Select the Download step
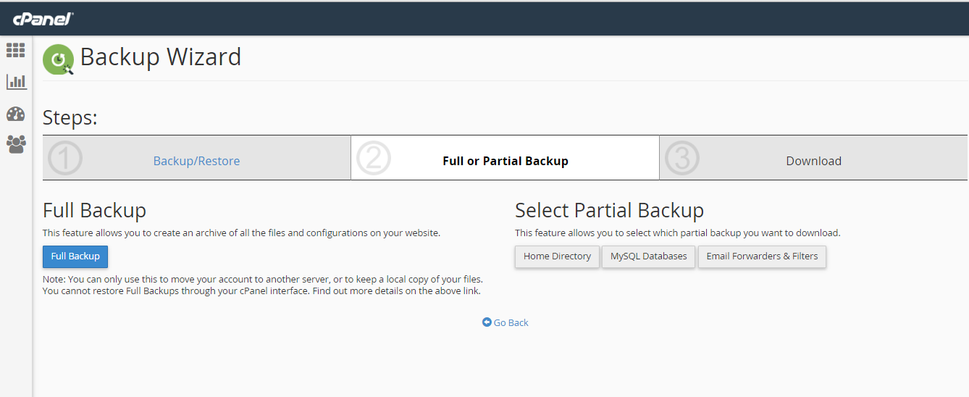Screen dimensions: 969x397 pyautogui.click(x=814, y=161)
